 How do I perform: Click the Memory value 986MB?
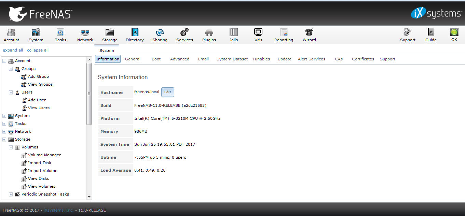point(141,131)
